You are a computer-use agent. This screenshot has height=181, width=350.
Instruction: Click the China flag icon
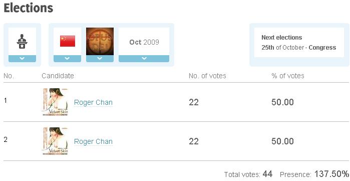(68, 41)
